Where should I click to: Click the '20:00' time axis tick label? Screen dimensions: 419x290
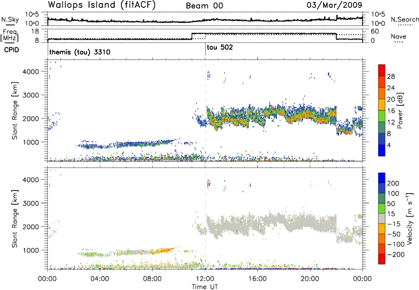[x=310, y=279]
